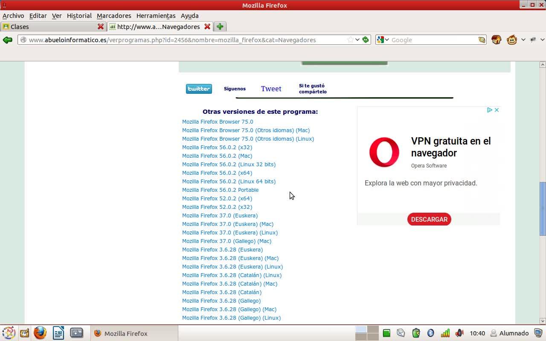The height and width of the screenshot is (341, 546).
Task: Switch to the first workspace in the pager
Action: [361, 329]
